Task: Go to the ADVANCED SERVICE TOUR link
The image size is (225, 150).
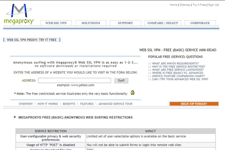Action: [x=115, y=104]
